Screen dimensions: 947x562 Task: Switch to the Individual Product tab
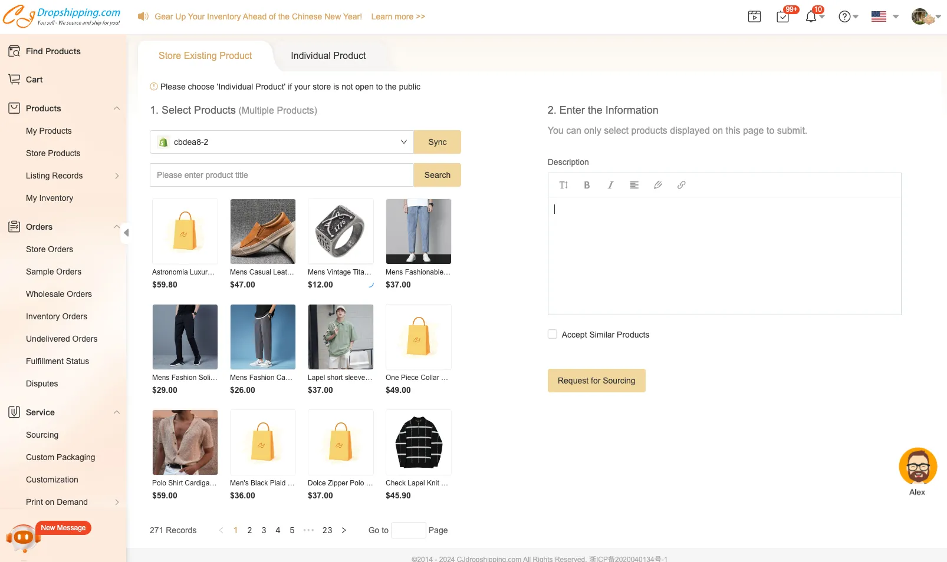pyautogui.click(x=328, y=55)
